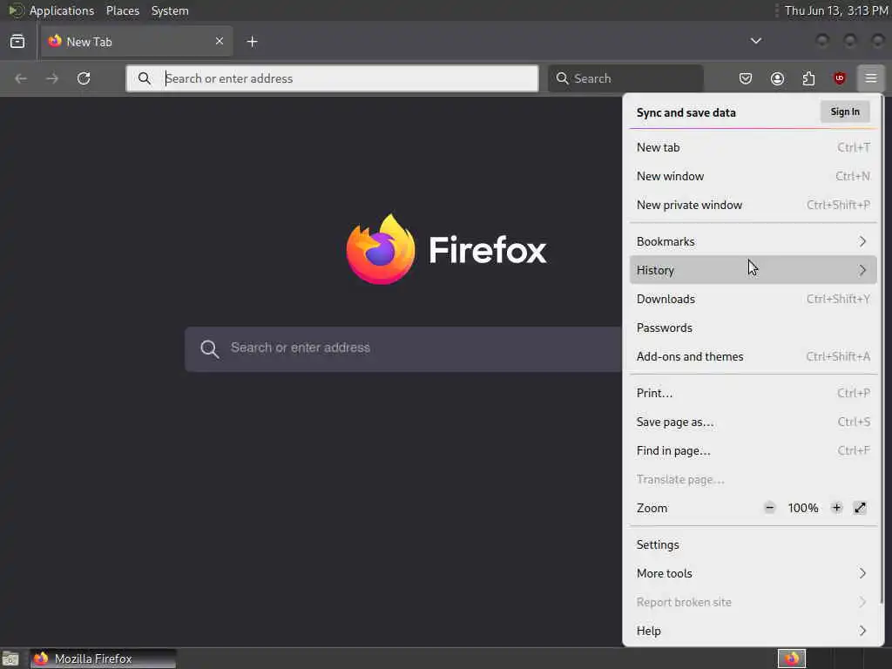Open a new tab with plus button
The height and width of the screenshot is (669, 892).
pyautogui.click(x=252, y=42)
